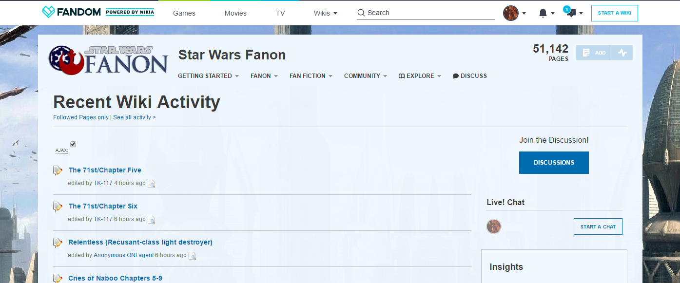
Task: Click edit icon beside The 71st/Chapter Five
Action: coord(58,170)
